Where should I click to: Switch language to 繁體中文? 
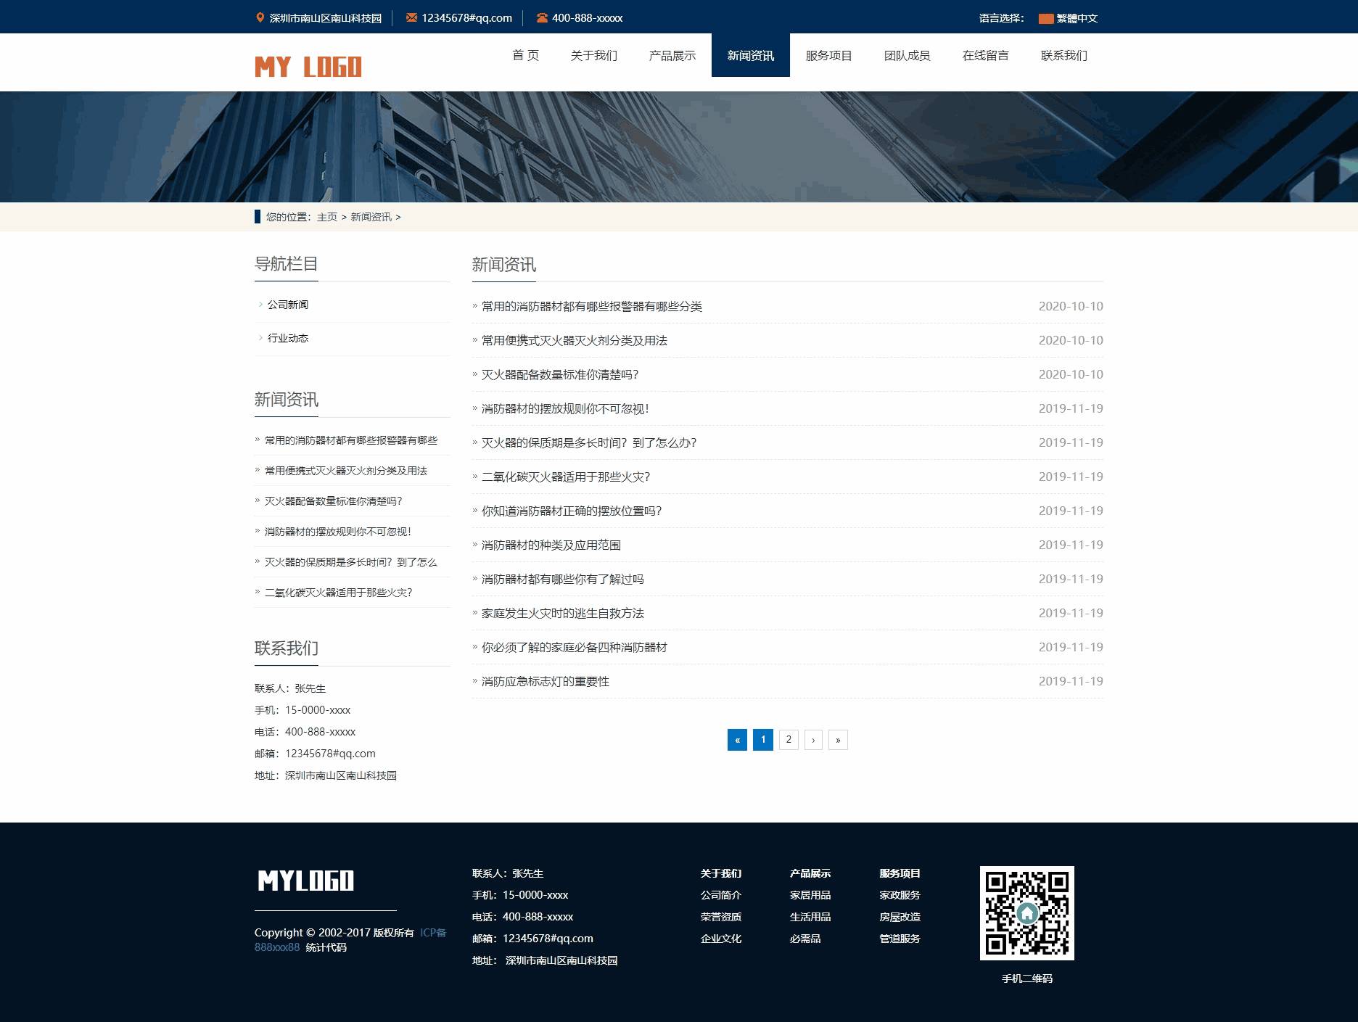click(x=1077, y=18)
